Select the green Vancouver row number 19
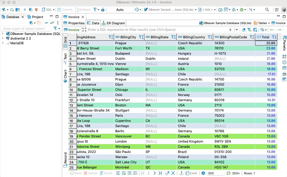The height and width of the screenshot is (177, 287). point(71,136)
